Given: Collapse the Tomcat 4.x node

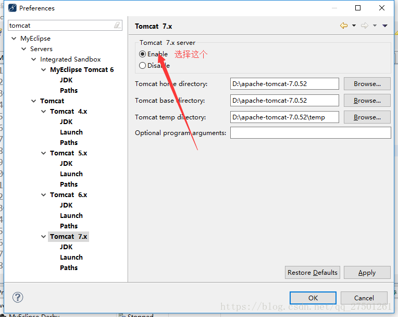Looking at the screenshot, I should 44,111.
